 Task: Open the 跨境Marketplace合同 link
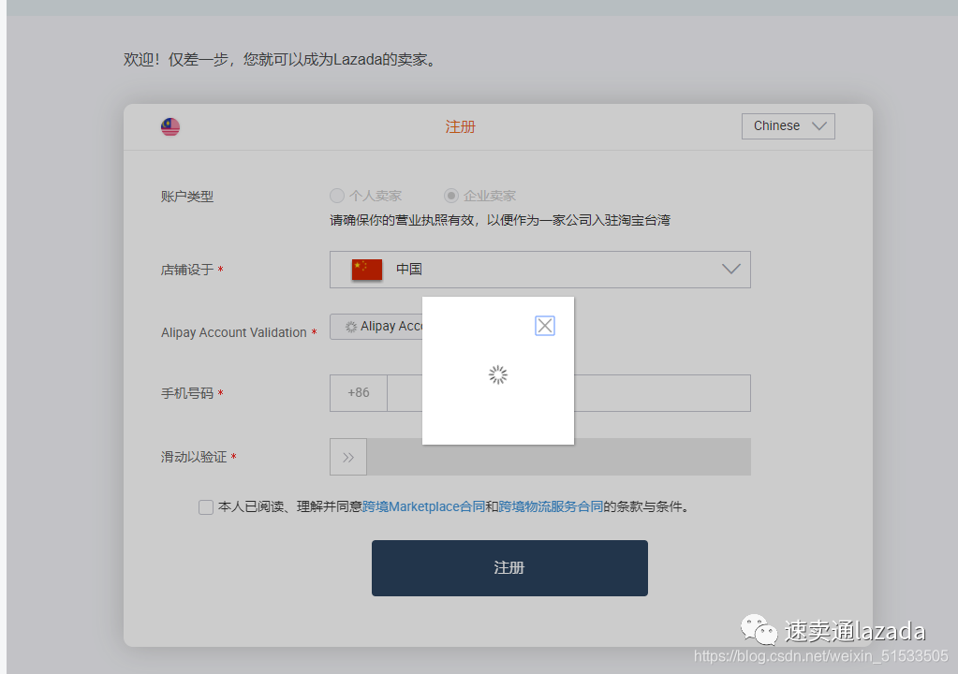423,506
